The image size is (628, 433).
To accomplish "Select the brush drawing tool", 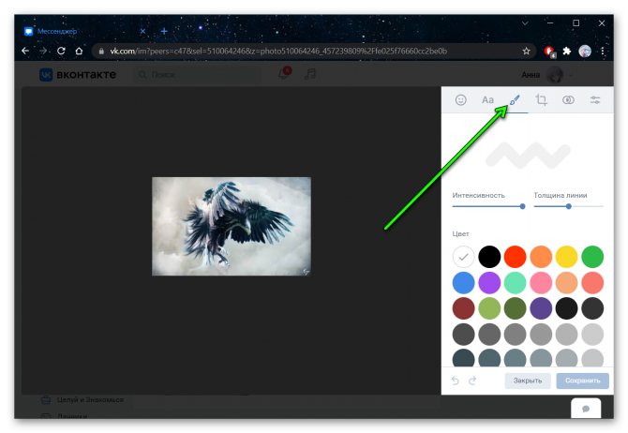I will [515, 99].
